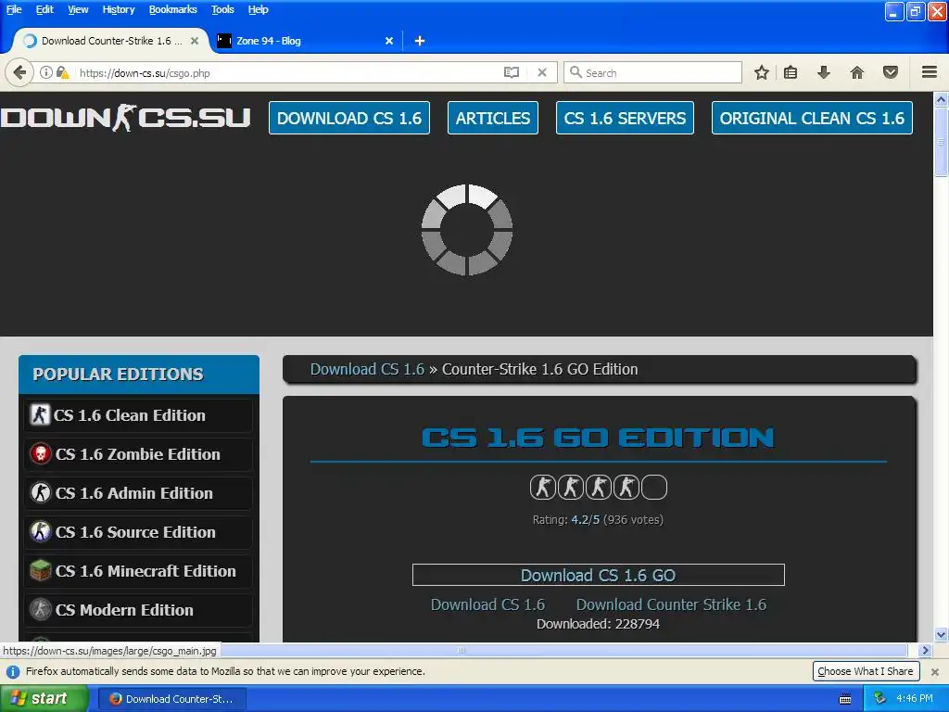Close the Zone 94 - Blog tab
Image resolution: width=949 pixels, height=712 pixels.
pyautogui.click(x=389, y=41)
